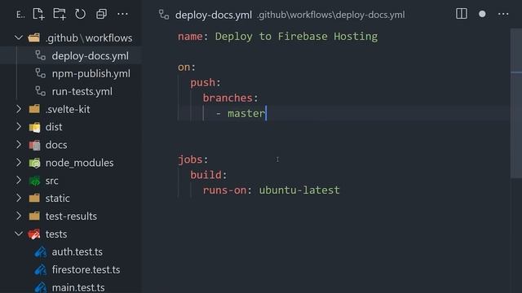The width and height of the screenshot is (522, 293).
Task: Click the dist folder icon
Action: coord(34,127)
